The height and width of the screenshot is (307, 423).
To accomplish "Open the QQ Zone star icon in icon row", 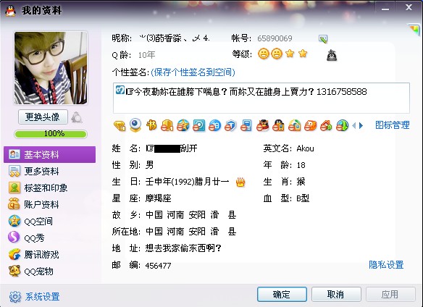I will (x=183, y=125).
